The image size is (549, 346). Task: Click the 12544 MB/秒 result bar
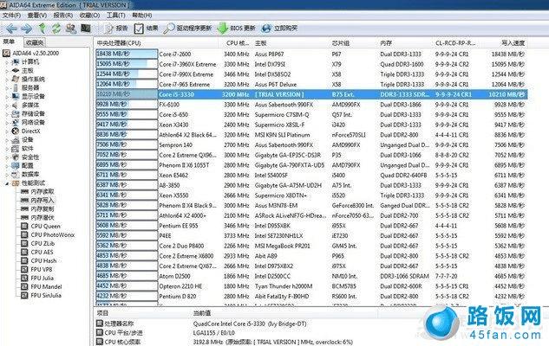point(127,74)
